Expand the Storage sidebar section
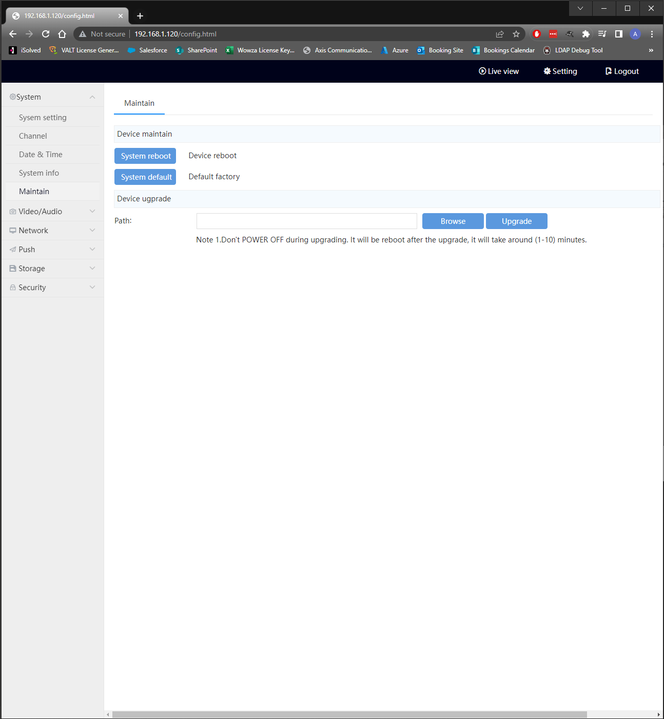 point(52,269)
